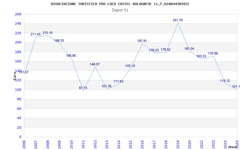
Task: Click the 'Euro' y-axis label
Action: click(15, 76)
